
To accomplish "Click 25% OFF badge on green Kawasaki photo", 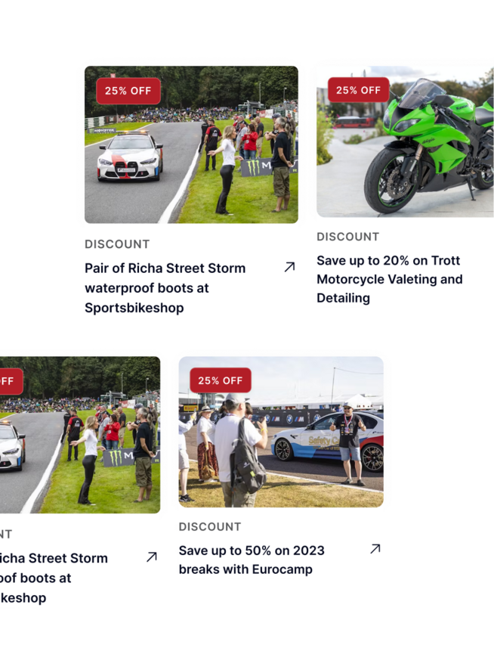I will (358, 90).
